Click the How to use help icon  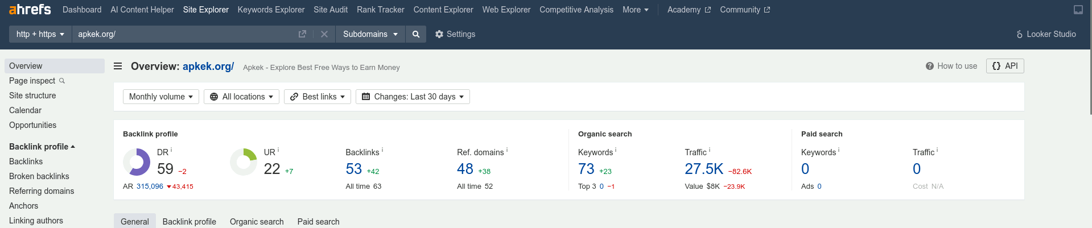pyautogui.click(x=929, y=66)
